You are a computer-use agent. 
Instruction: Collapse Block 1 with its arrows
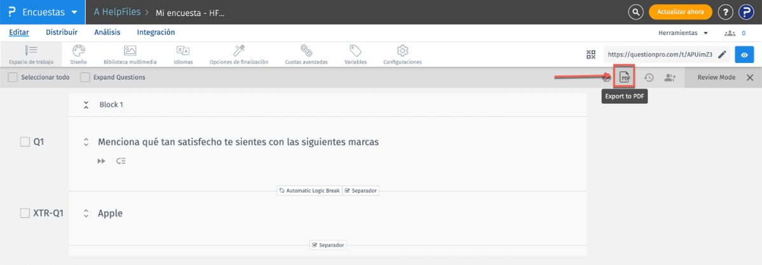pos(86,105)
